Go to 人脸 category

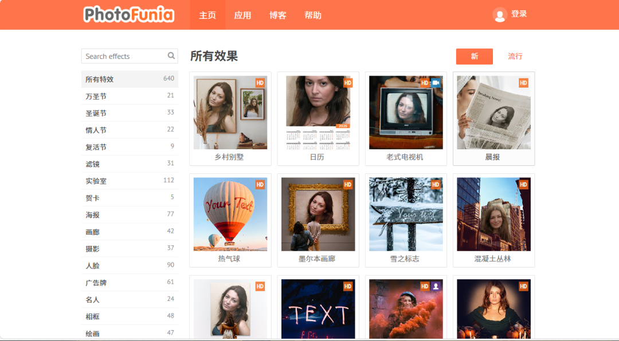(x=130, y=265)
